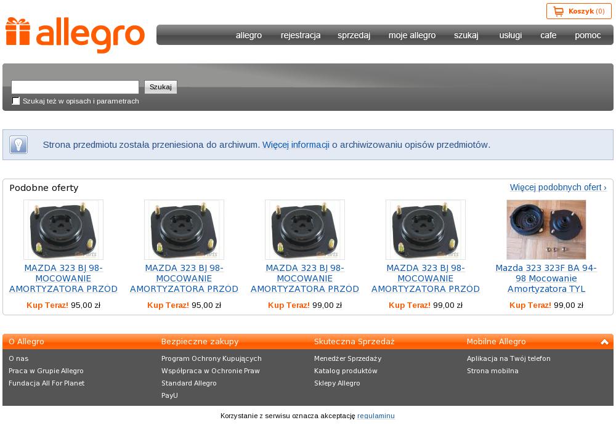Collapse footer with the white up arrow
This screenshot has width=616, height=428.
[604, 342]
